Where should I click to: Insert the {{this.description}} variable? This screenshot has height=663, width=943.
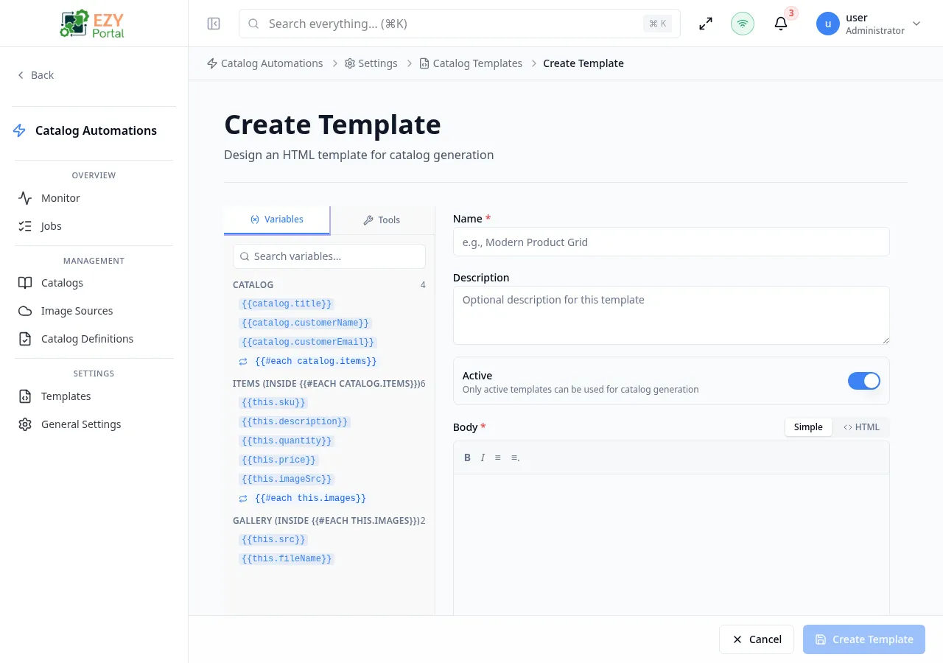(x=294, y=421)
